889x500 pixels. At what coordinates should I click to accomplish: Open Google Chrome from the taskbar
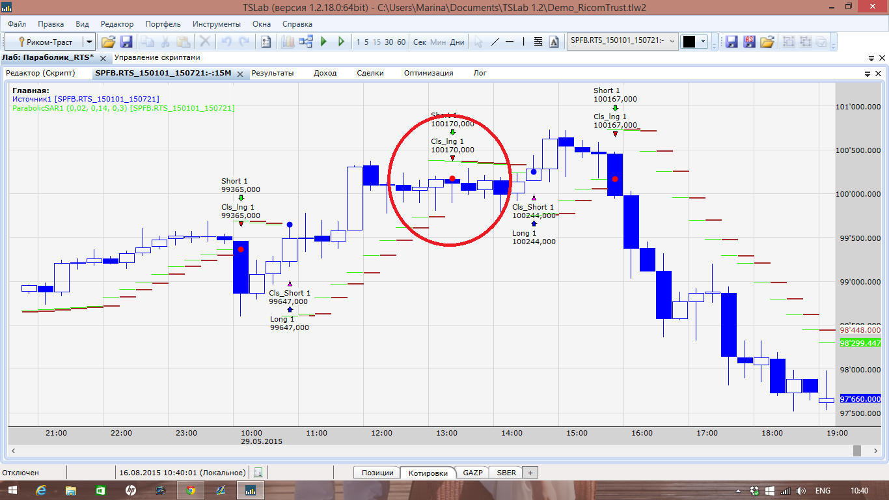click(x=190, y=490)
